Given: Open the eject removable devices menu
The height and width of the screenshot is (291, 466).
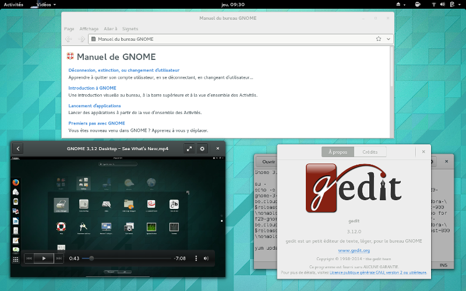Looking at the screenshot, I should [401, 5].
